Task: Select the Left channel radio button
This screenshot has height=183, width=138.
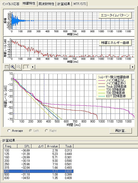Action: (34, 131)
